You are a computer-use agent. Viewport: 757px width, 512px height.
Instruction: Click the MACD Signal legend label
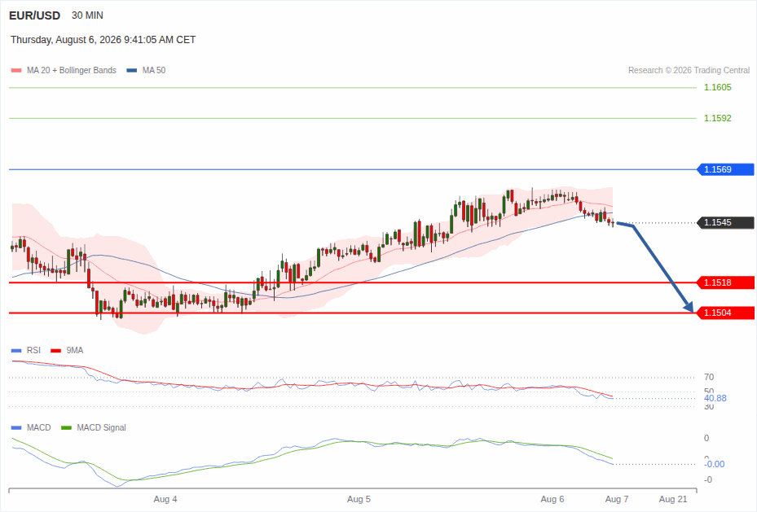(x=101, y=427)
